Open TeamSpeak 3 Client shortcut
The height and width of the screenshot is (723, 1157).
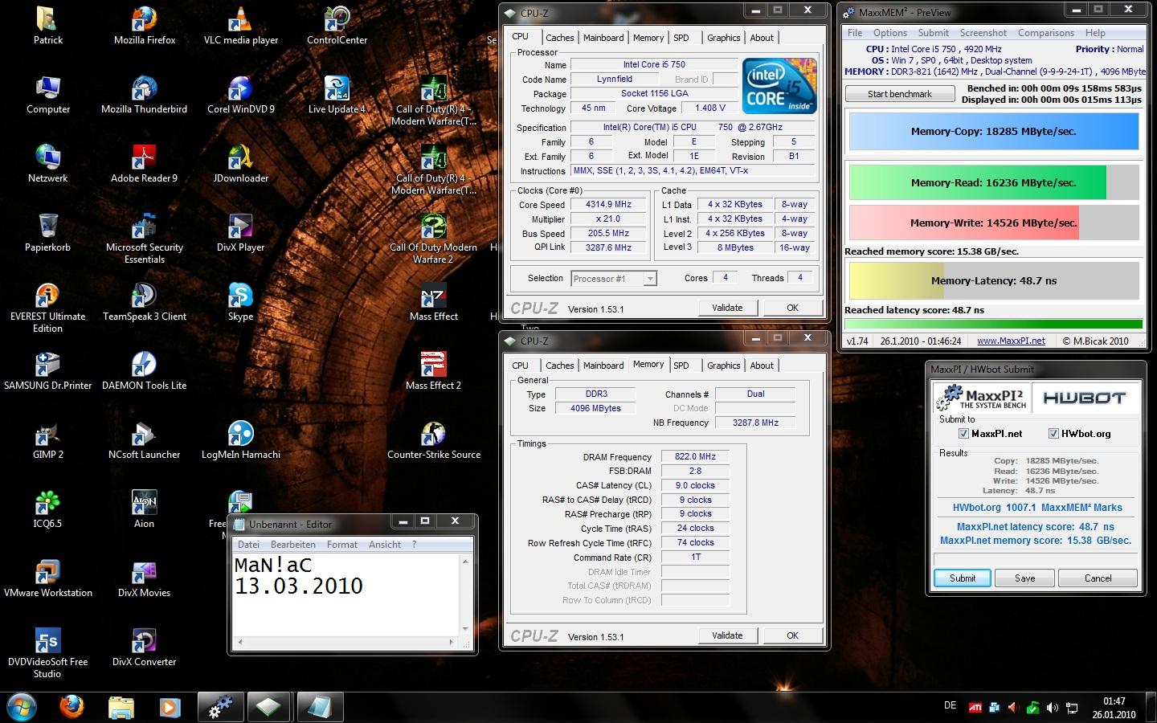click(145, 302)
